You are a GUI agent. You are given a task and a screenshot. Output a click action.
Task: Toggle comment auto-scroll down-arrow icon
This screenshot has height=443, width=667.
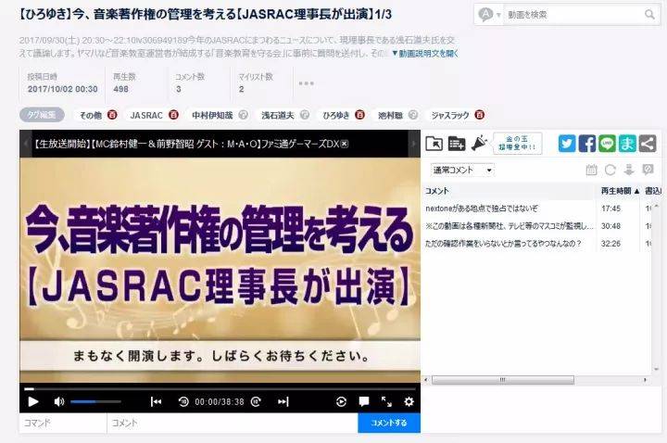tap(629, 170)
